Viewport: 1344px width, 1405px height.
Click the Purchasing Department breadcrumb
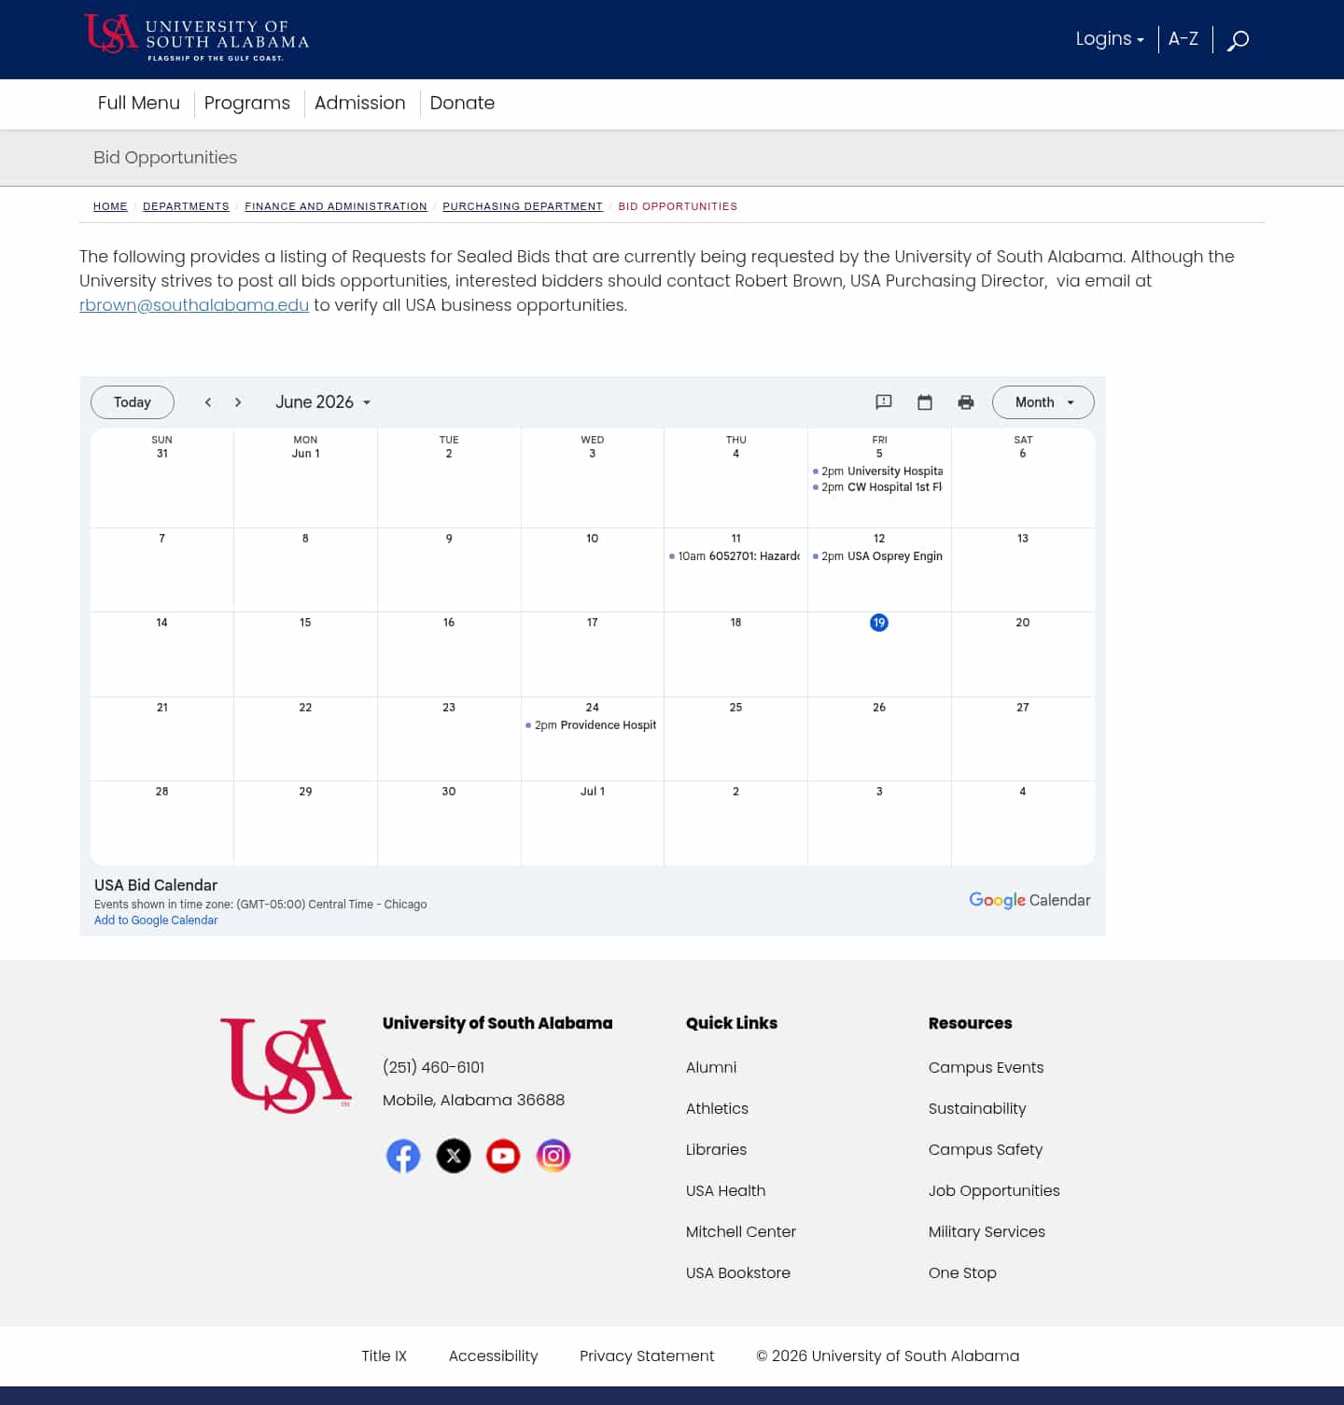tap(523, 206)
